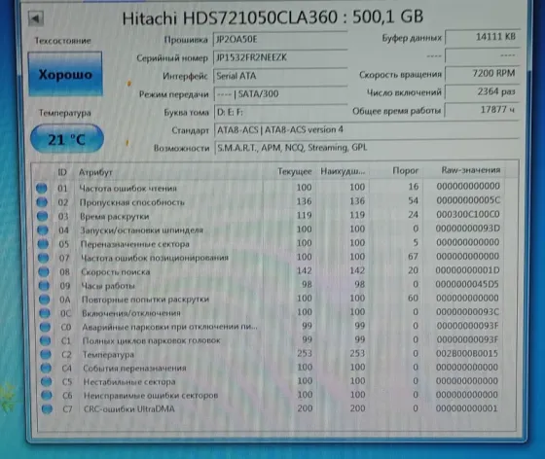Click the Raw-значения column header
The width and height of the screenshot is (545, 459).
pyautogui.click(x=471, y=170)
